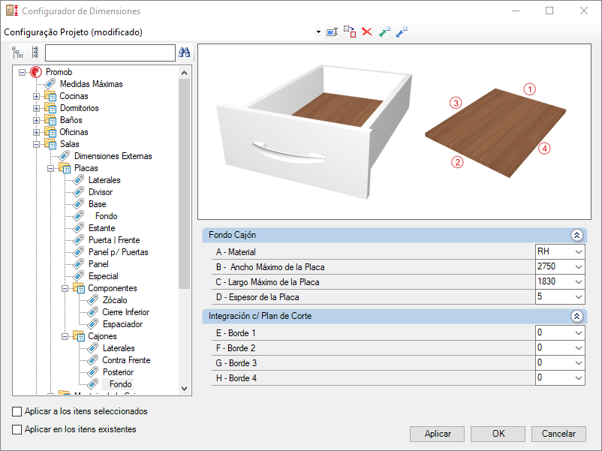Enable Aplicar a los itens seleccionados
Screen dimensions: 602x451
17,411
